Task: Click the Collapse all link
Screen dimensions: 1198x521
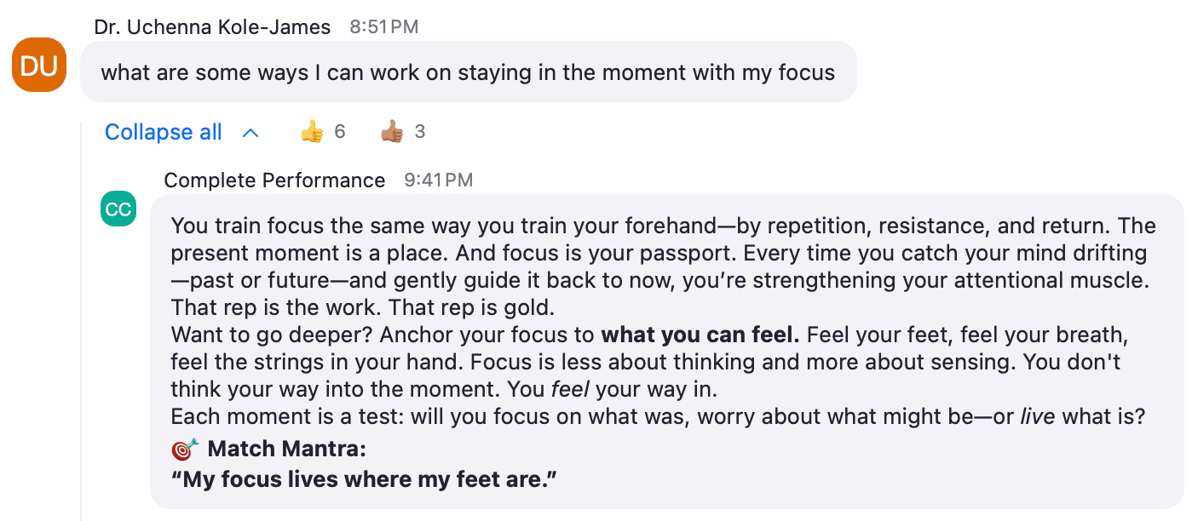Action: [164, 132]
